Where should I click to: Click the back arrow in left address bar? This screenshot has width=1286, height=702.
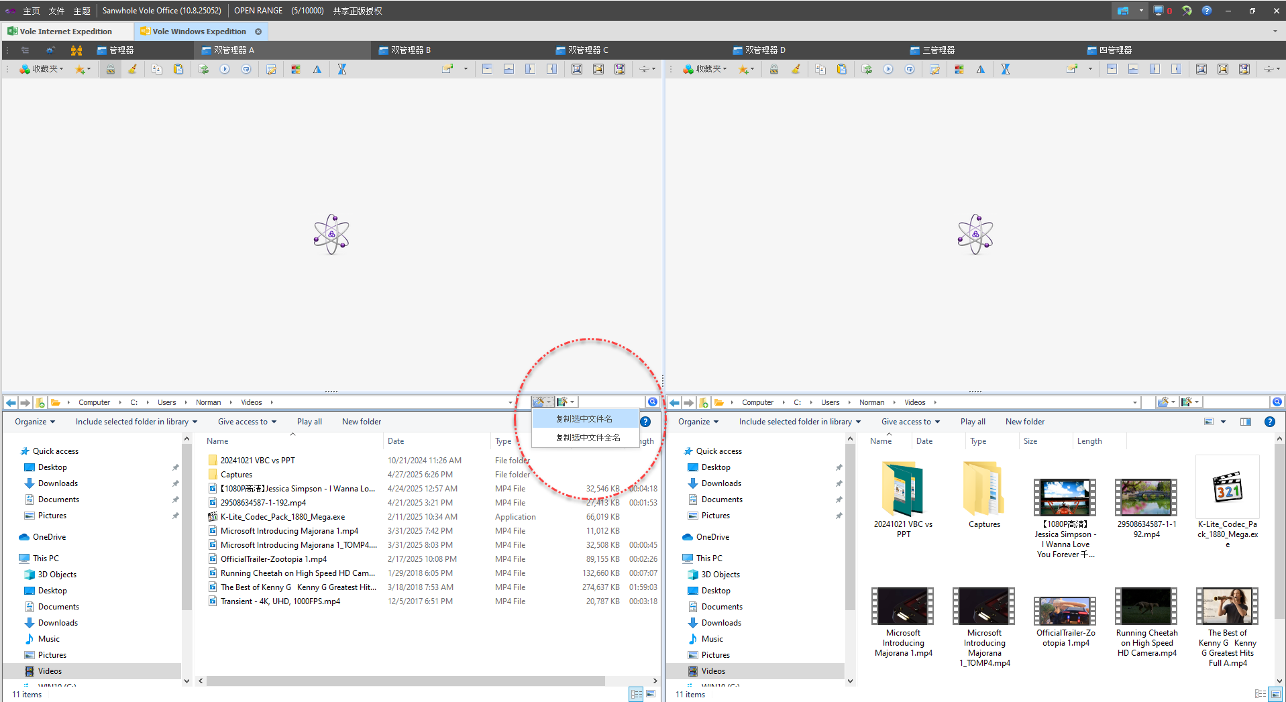[11, 402]
